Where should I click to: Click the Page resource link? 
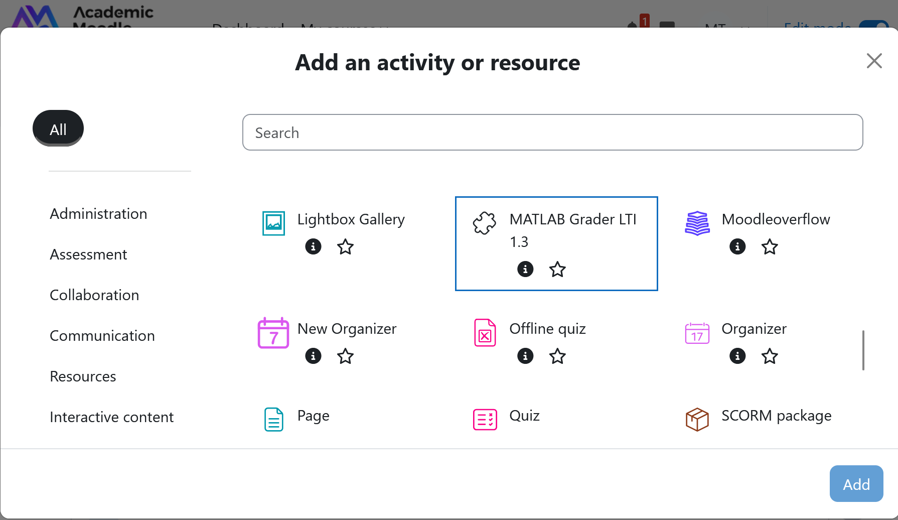point(313,416)
